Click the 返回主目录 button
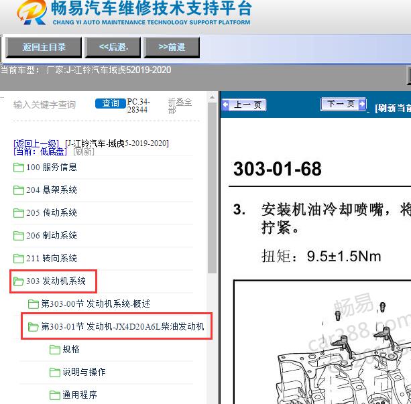 [x=44, y=48]
